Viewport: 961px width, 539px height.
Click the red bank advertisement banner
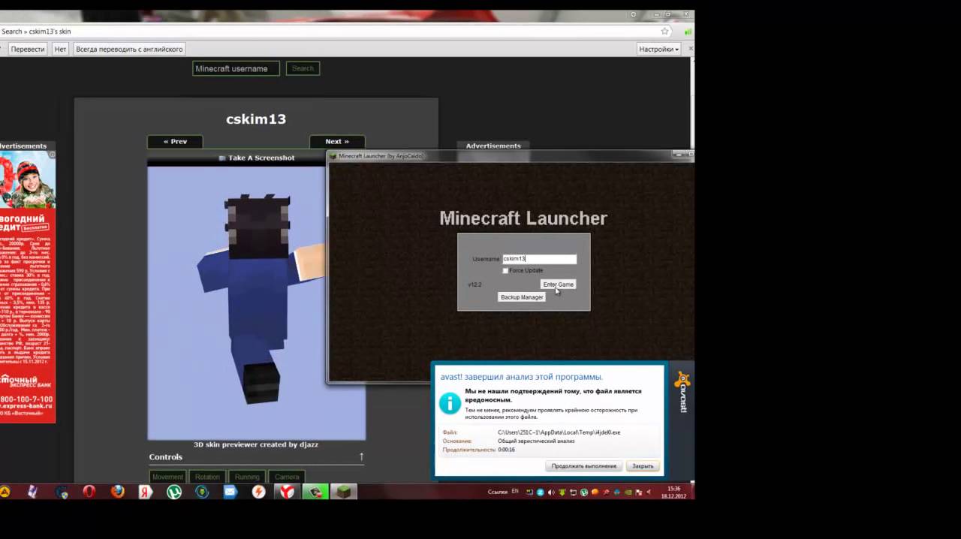(x=26, y=286)
